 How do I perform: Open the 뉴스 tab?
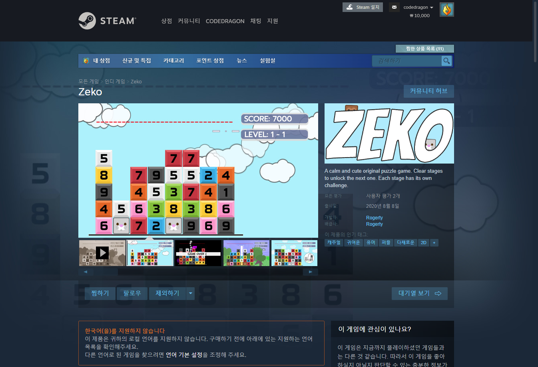(x=242, y=61)
